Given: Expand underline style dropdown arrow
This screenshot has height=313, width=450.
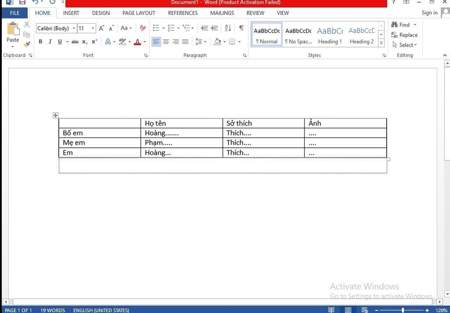Looking at the screenshot, I should click(x=67, y=42).
